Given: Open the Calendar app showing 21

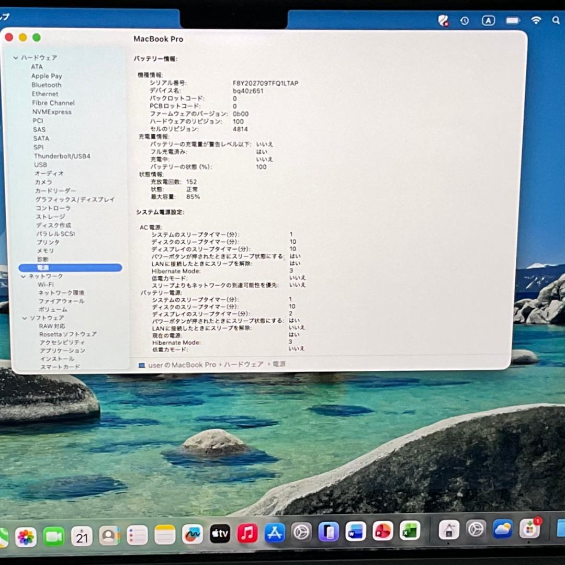Looking at the screenshot, I should (x=82, y=536).
